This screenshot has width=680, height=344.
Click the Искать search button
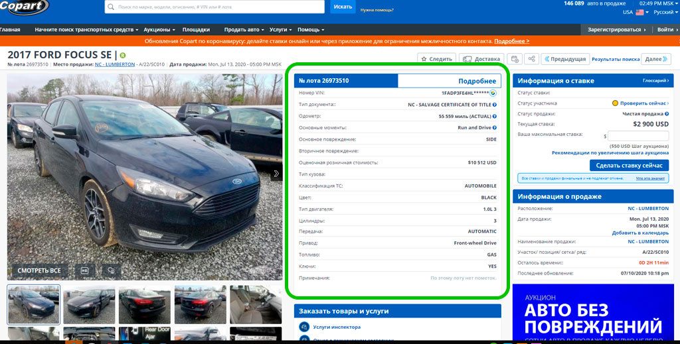point(343,7)
